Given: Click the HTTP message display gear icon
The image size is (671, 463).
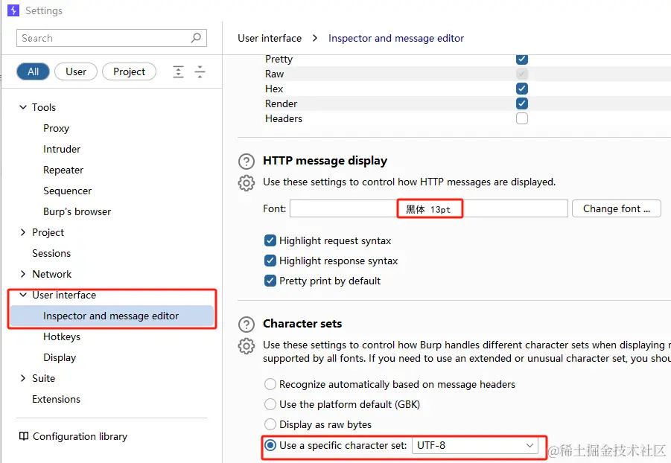Looking at the screenshot, I should 246,183.
